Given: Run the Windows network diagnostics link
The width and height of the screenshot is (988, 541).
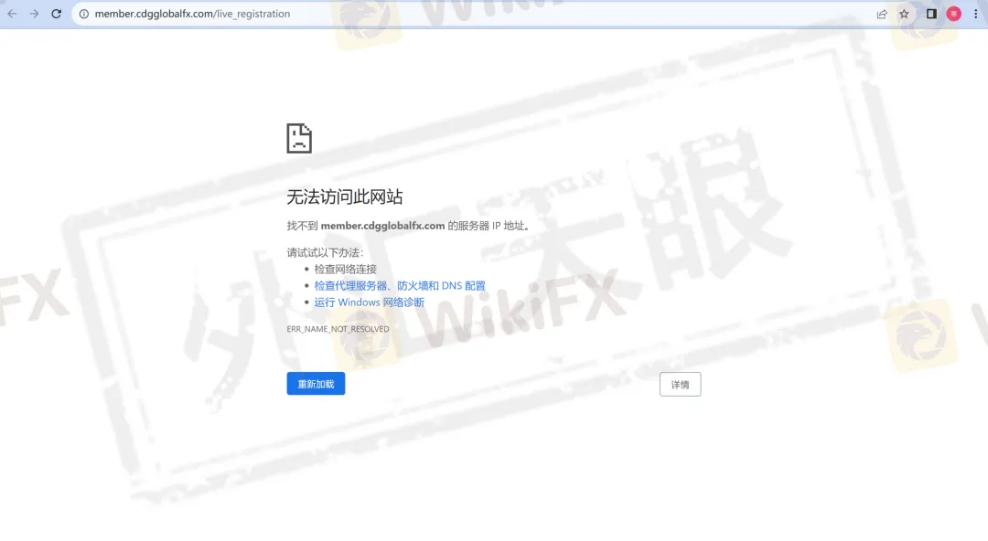Looking at the screenshot, I should pos(370,302).
